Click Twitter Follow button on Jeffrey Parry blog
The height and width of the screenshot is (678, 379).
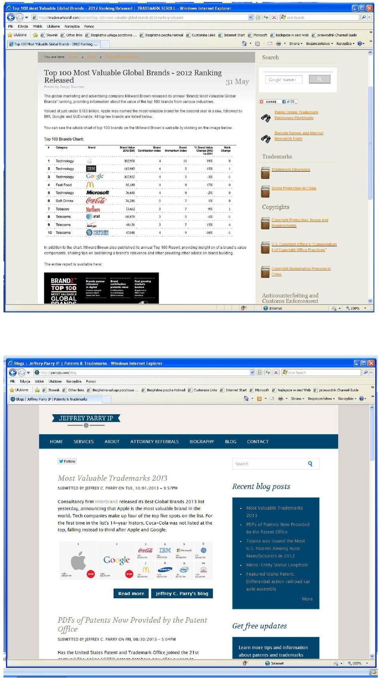tap(67, 461)
